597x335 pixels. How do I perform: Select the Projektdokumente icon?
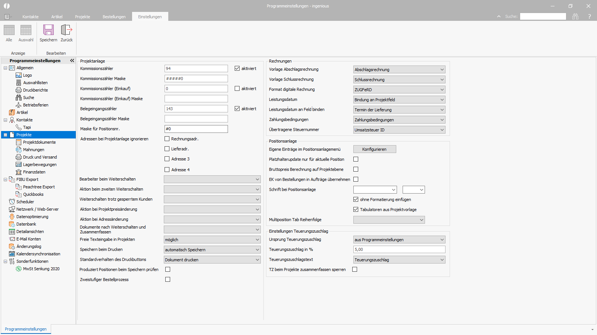click(x=19, y=142)
